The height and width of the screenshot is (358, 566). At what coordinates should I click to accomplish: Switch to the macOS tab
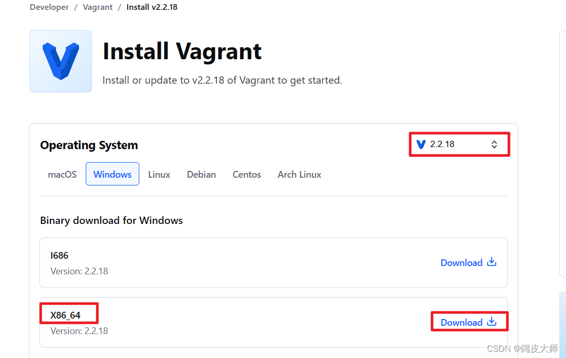coord(62,174)
